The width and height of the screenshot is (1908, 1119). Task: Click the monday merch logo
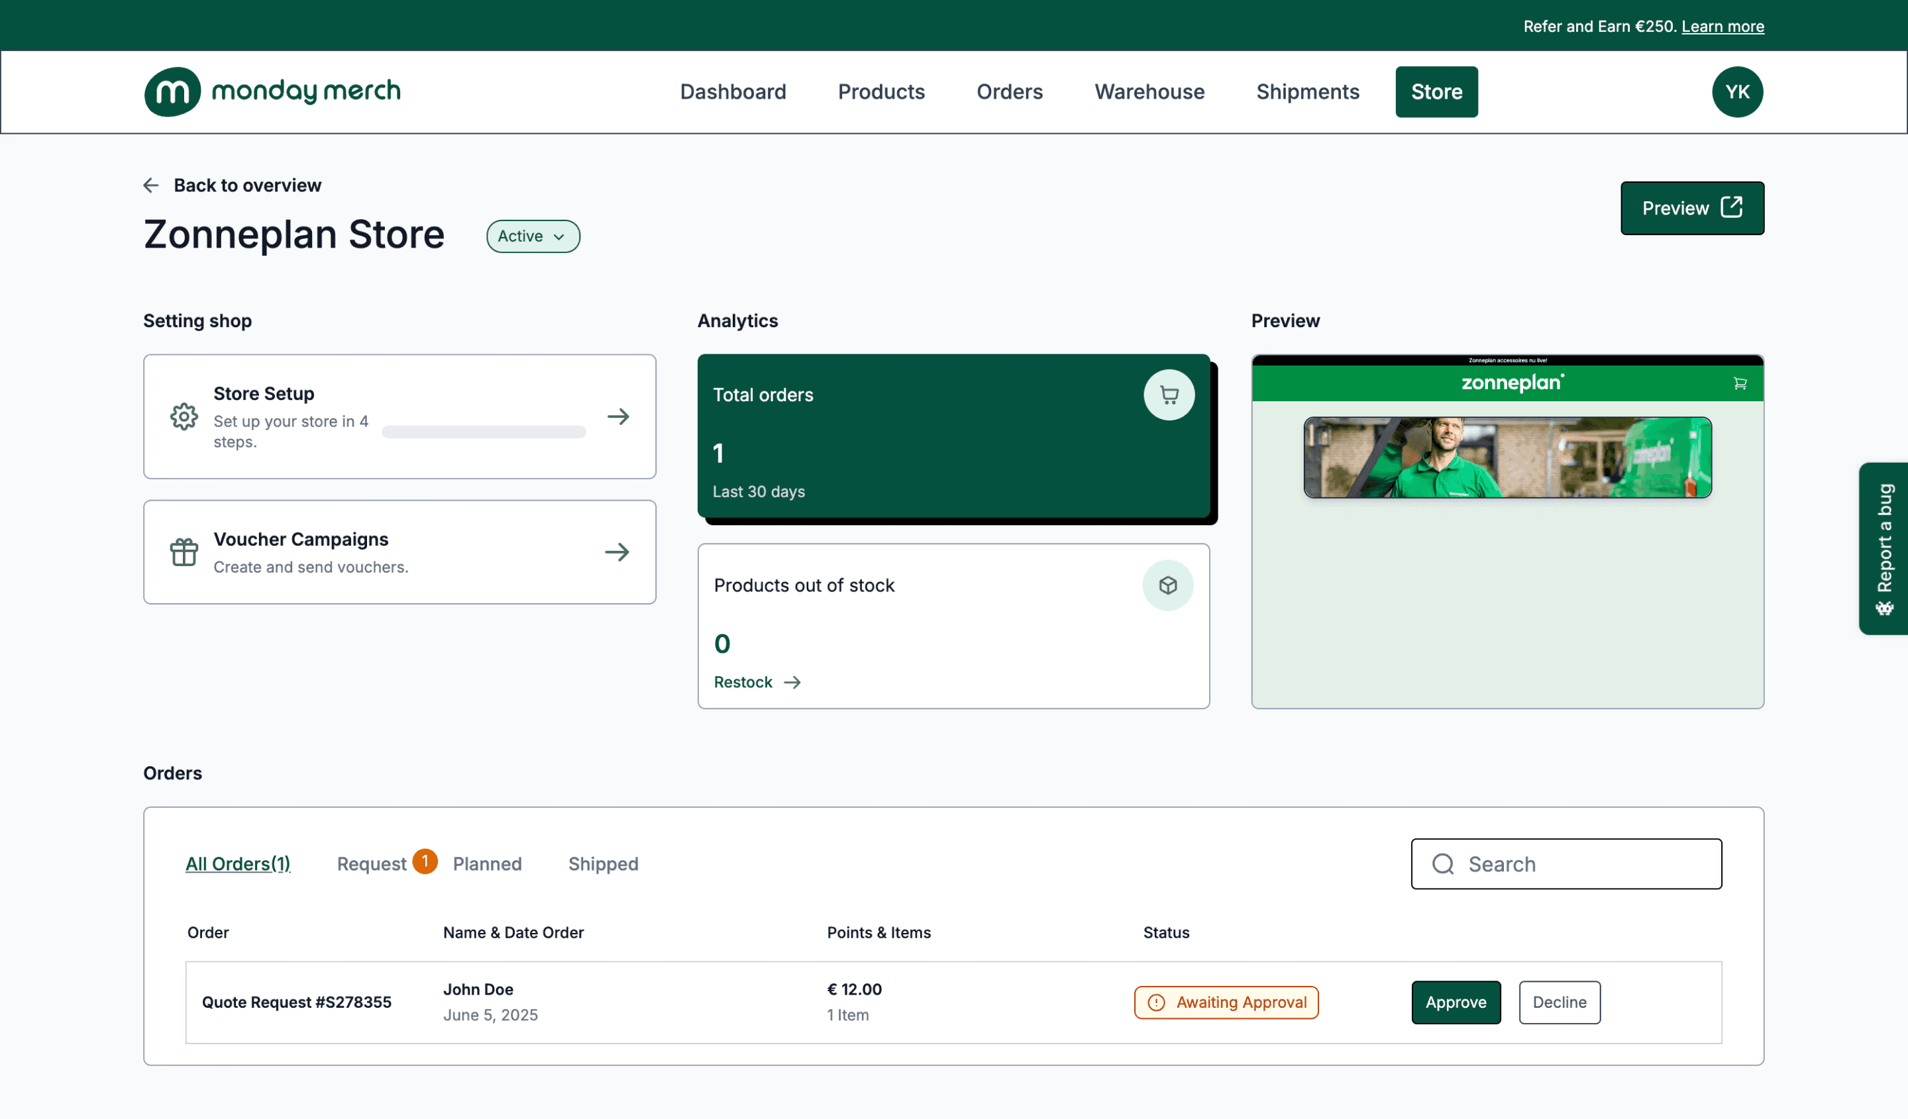click(272, 91)
